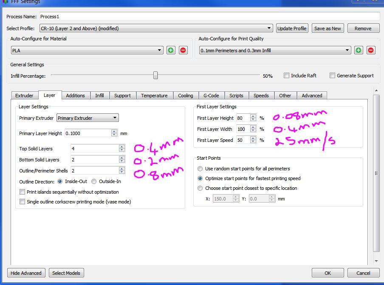Open the PLA material dropdown
The height and width of the screenshot is (285, 384).
click(x=87, y=51)
